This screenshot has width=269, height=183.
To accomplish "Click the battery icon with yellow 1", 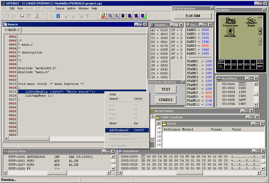I will [x=123, y=16].
